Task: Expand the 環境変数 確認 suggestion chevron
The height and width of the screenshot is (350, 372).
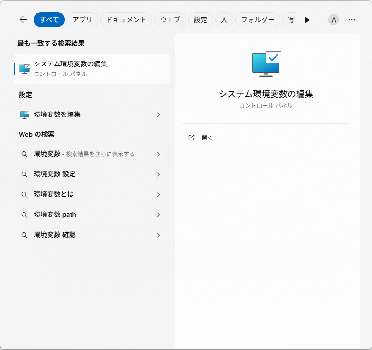Action: tap(158, 235)
